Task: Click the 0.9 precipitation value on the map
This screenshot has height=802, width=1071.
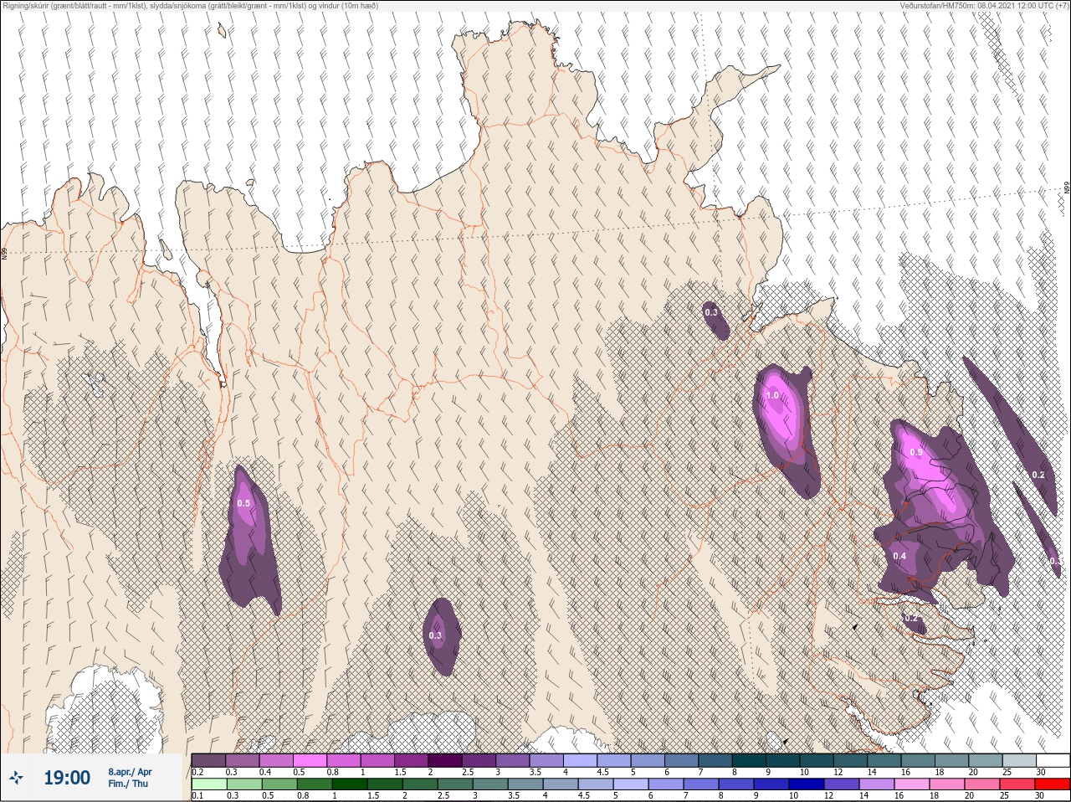Action: (916, 452)
